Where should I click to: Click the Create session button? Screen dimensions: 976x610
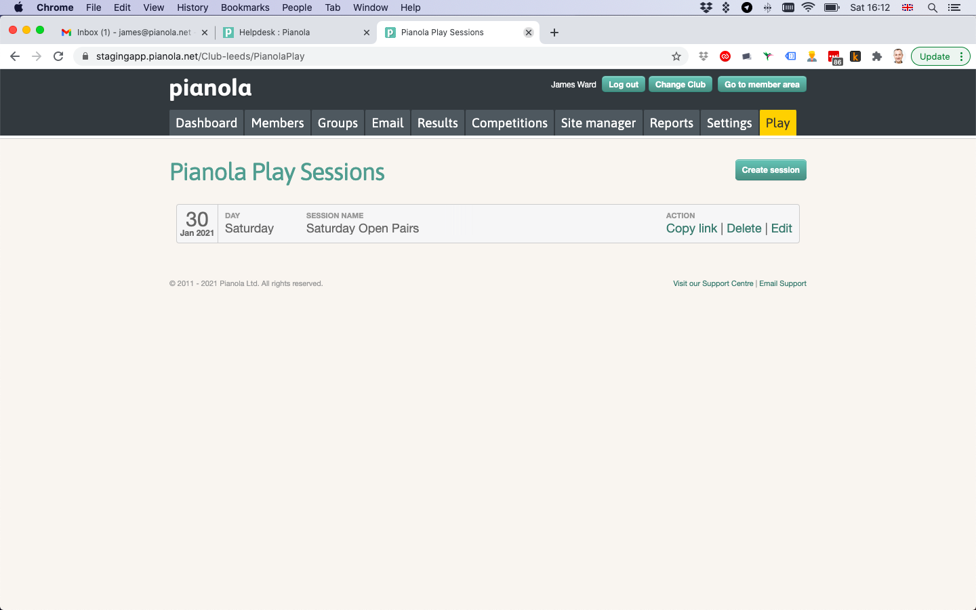pyautogui.click(x=771, y=170)
